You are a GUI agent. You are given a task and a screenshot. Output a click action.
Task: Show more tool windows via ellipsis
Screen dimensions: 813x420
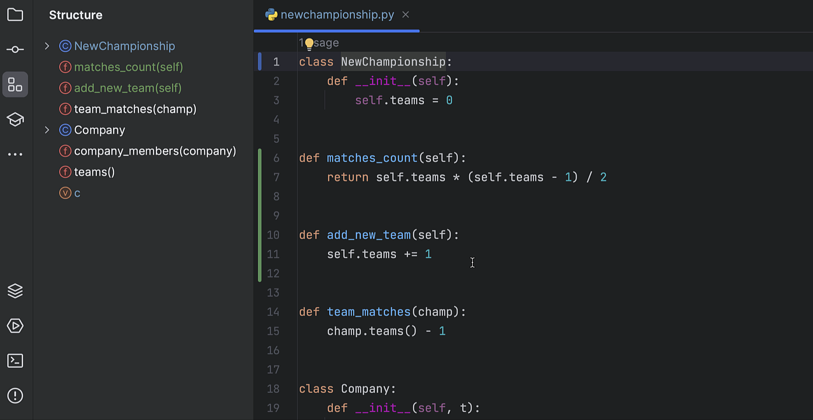[x=15, y=154]
